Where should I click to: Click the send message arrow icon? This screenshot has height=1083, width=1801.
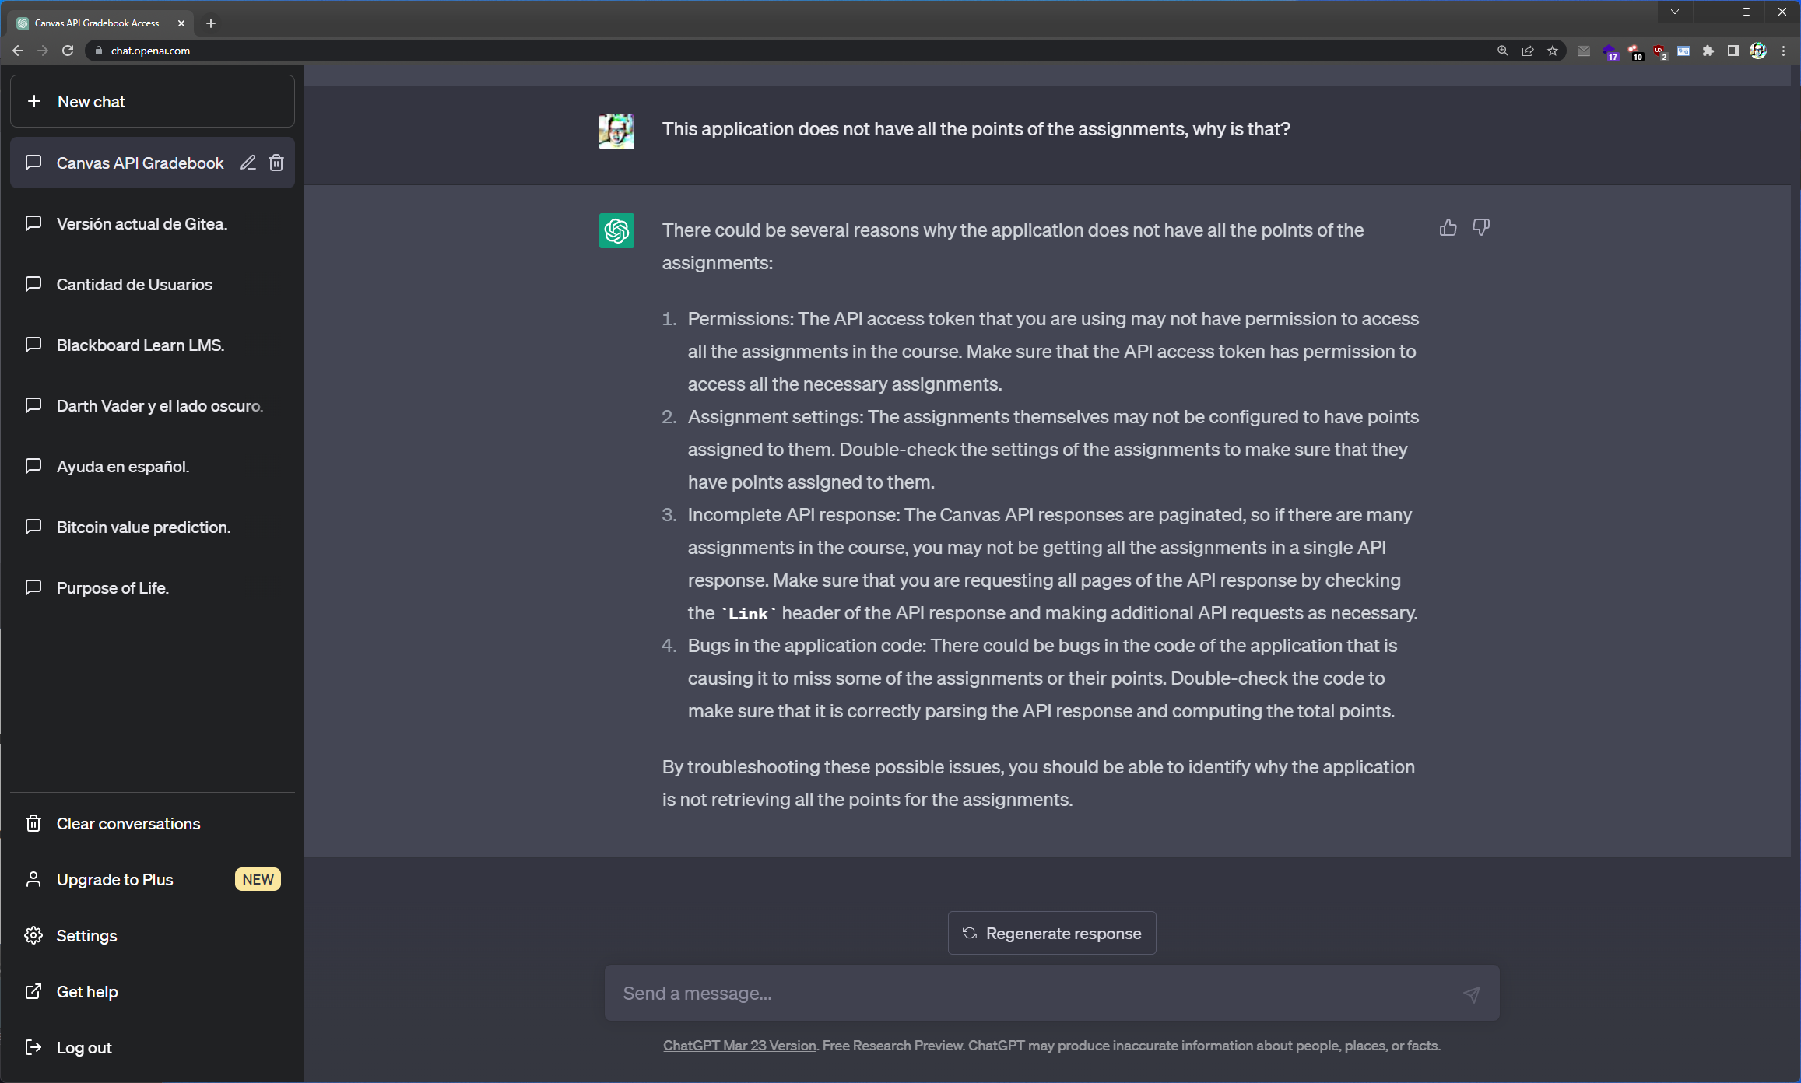click(1471, 994)
